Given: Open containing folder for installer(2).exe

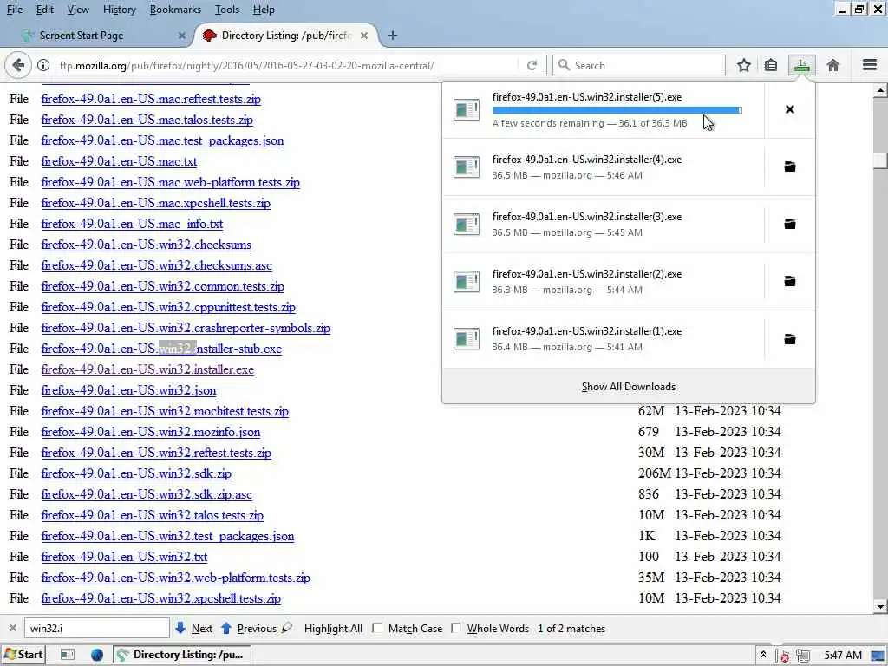Looking at the screenshot, I should 789,281.
